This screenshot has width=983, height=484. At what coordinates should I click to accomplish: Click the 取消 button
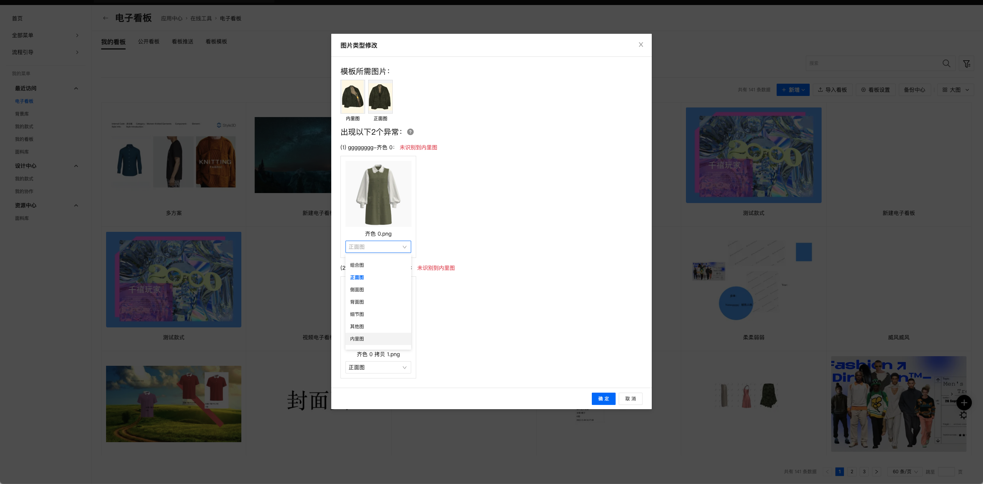pos(630,399)
